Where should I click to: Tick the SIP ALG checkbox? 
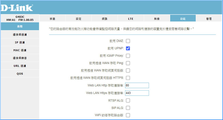click(x=128, y=108)
